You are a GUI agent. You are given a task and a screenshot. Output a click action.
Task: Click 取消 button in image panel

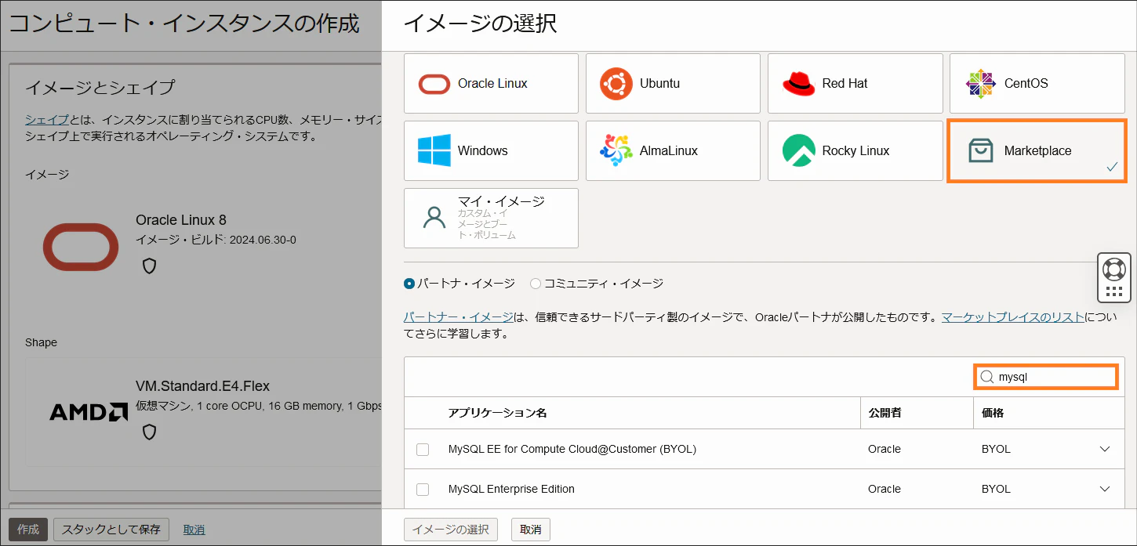[x=531, y=530]
